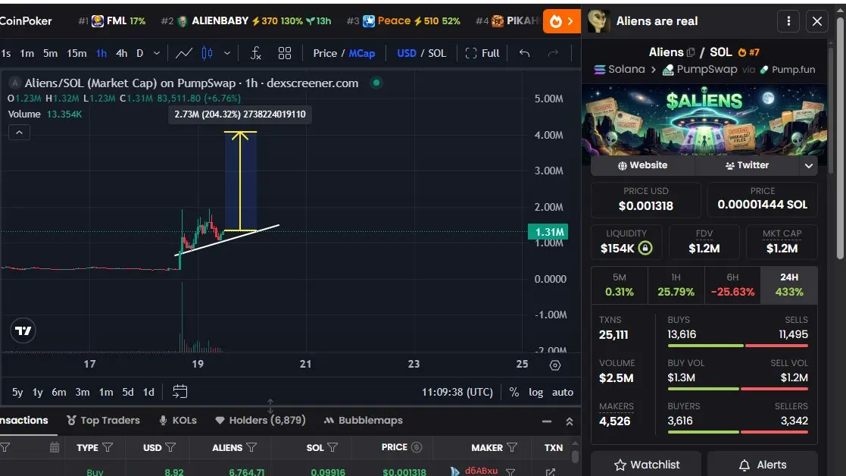Open the D timeframe option
This screenshot has height=476, width=846.
[140, 53]
